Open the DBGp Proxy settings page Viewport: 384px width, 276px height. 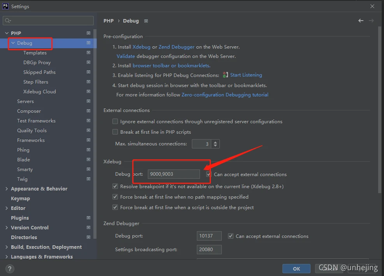37,63
